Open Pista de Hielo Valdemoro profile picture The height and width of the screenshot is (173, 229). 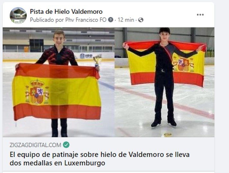click(x=18, y=15)
